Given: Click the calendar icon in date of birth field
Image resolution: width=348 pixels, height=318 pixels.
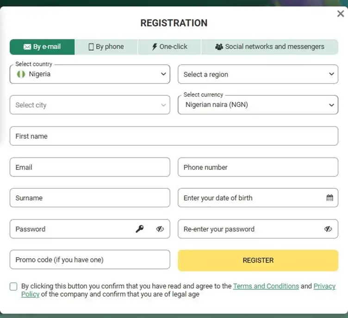Looking at the screenshot, I should click(329, 198).
